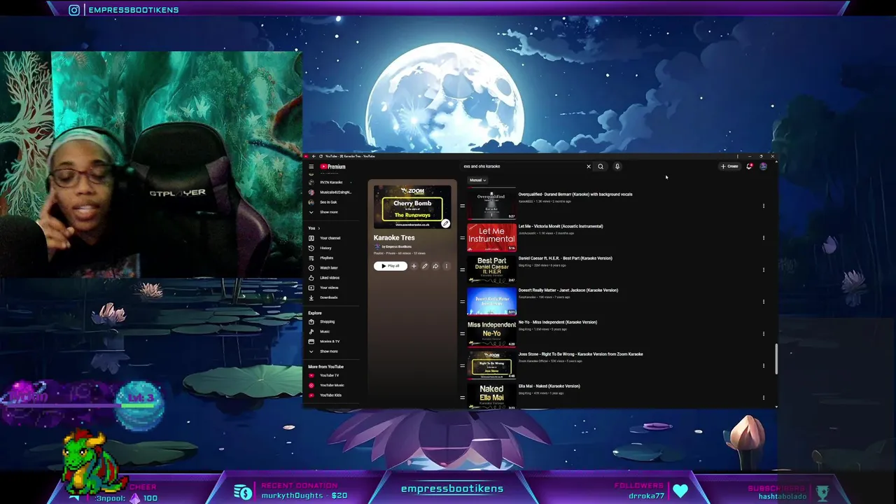
Task: Open more options for Right To Be Wrong
Action: [764, 365]
